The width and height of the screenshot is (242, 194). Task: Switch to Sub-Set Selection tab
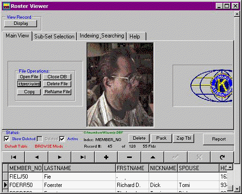point(54,37)
